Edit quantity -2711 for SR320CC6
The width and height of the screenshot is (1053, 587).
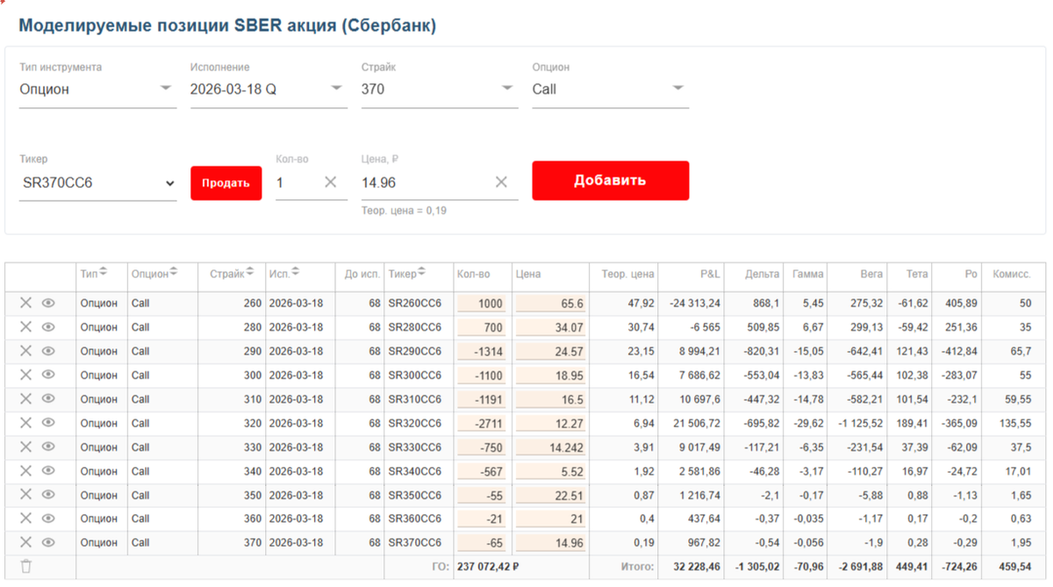[482, 423]
